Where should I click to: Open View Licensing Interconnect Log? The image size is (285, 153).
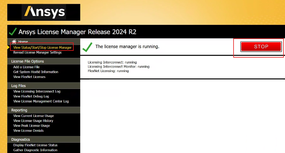click(x=37, y=91)
